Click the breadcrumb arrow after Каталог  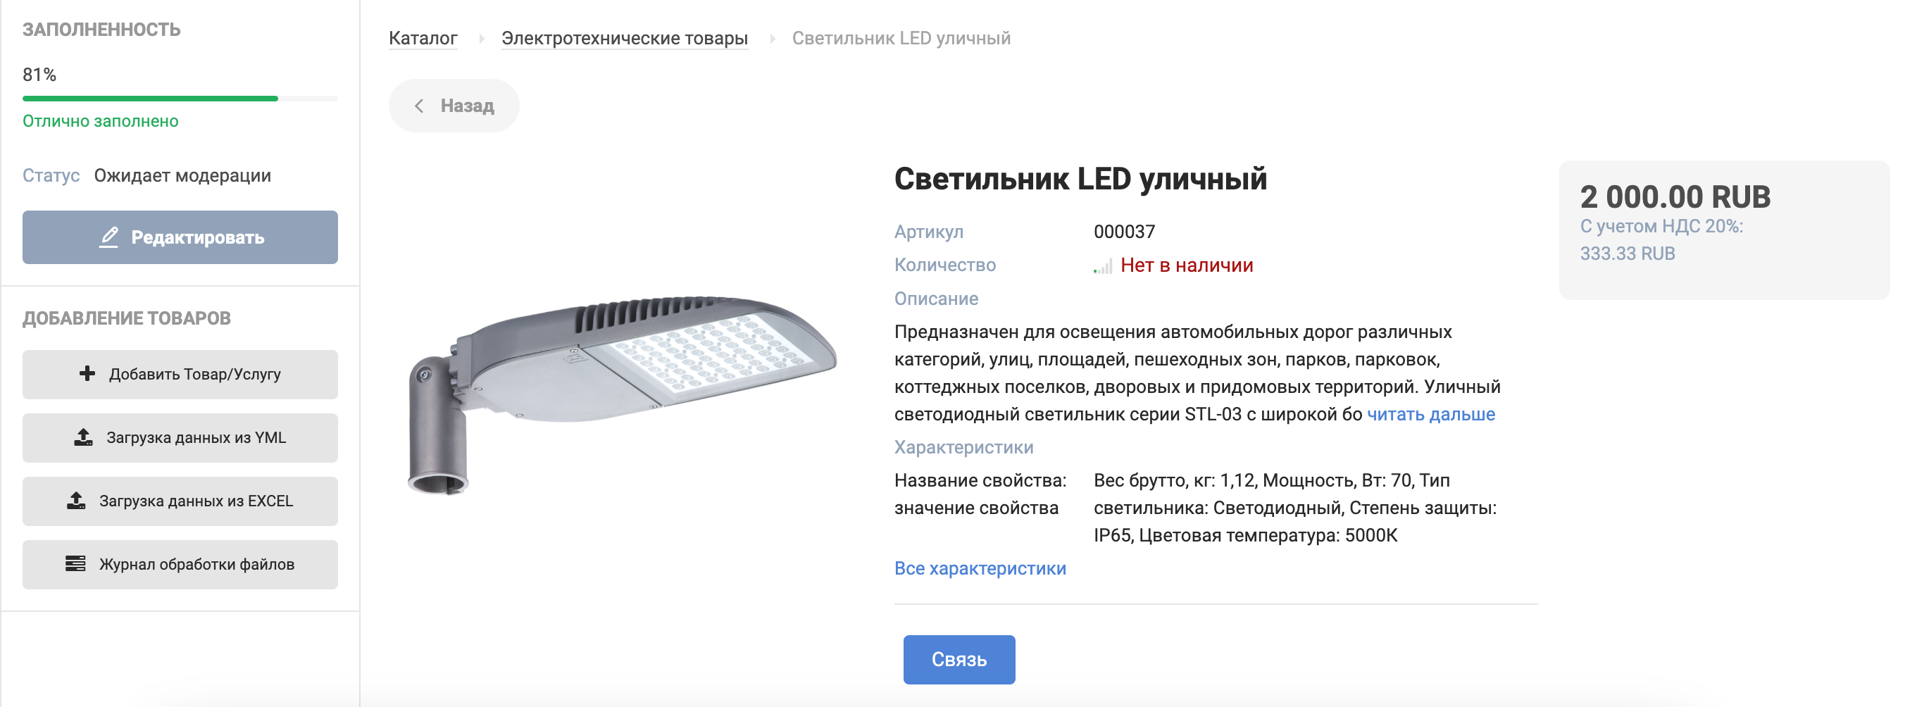[x=482, y=39]
